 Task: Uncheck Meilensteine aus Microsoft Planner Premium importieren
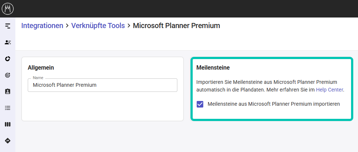coord(200,104)
